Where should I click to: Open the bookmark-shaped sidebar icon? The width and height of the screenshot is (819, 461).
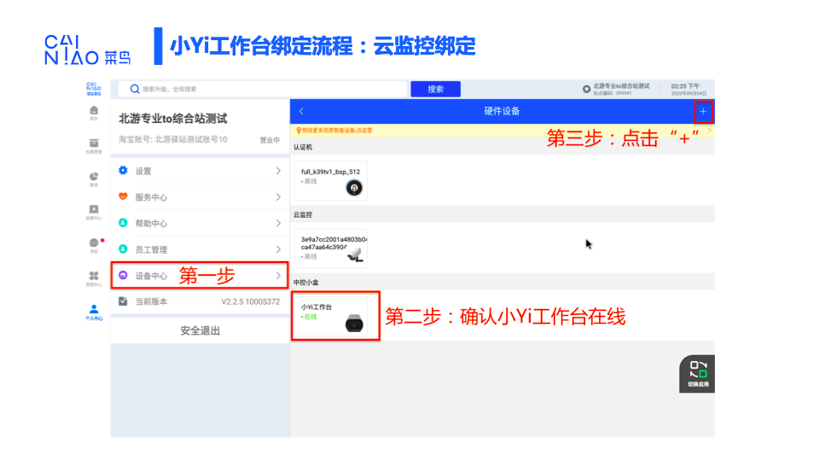point(94,212)
